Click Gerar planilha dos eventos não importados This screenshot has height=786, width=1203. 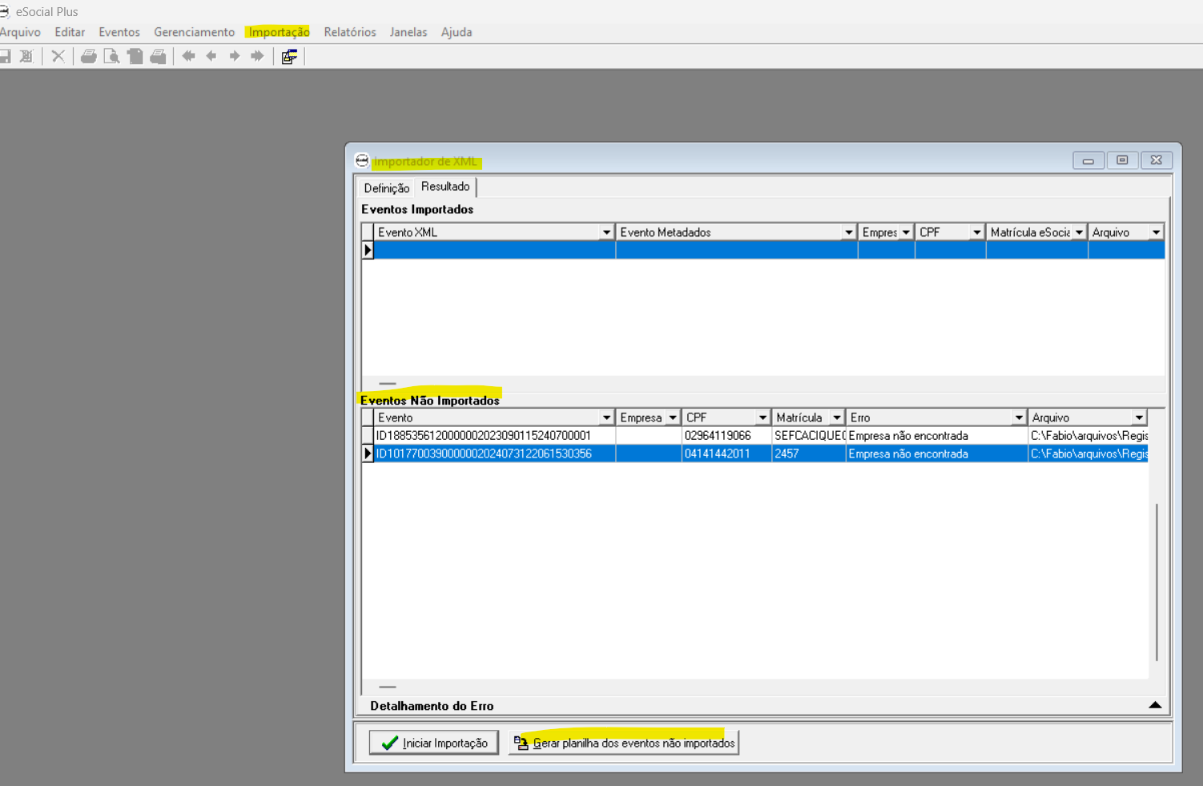(624, 743)
